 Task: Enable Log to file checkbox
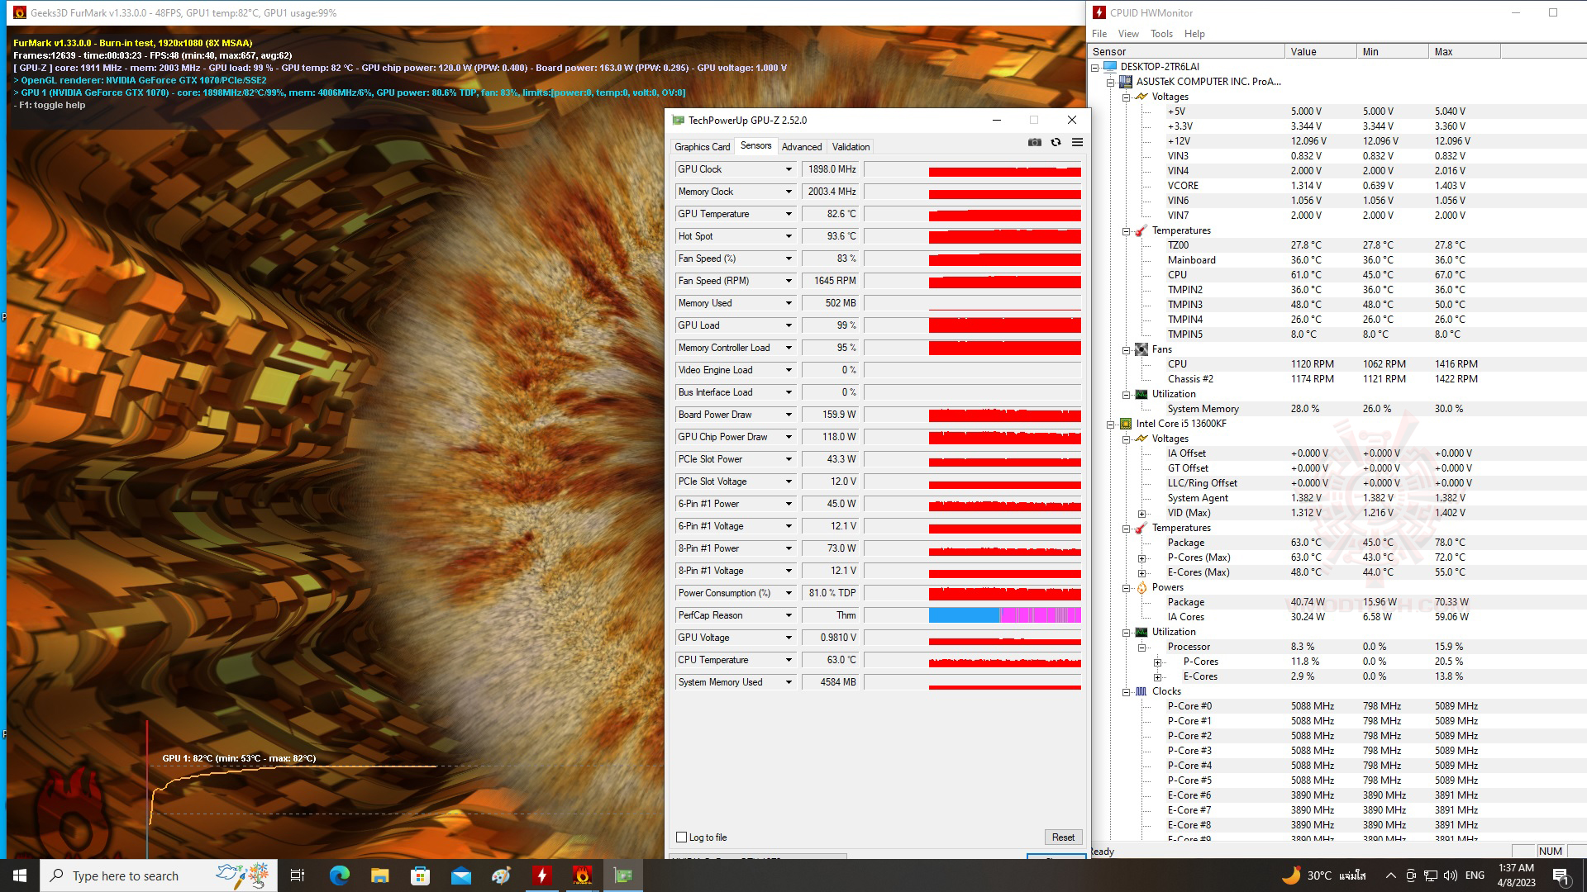tap(682, 837)
